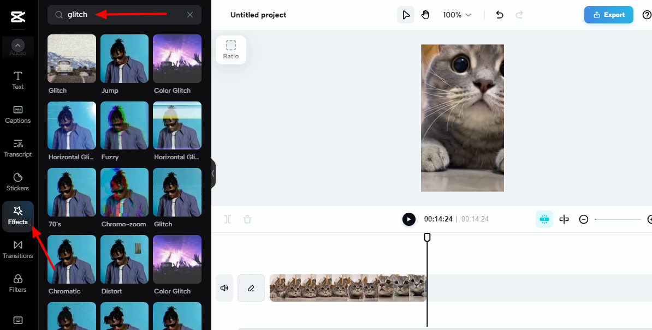Click the CapCut logo icon
The height and width of the screenshot is (330, 652).
18,16
